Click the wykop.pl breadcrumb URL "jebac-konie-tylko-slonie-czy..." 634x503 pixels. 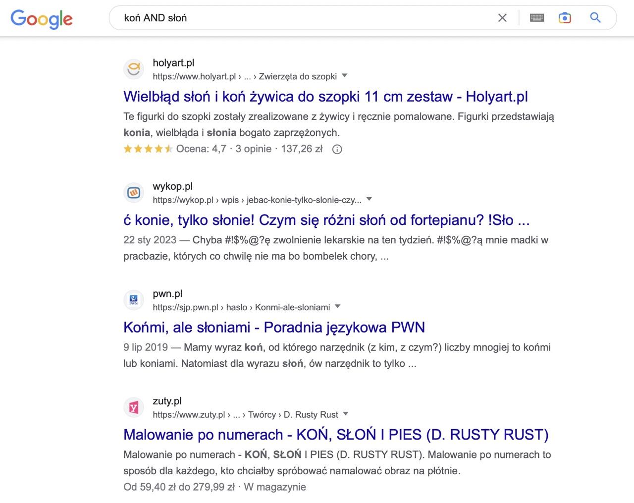click(x=304, y=200)
